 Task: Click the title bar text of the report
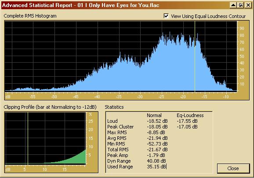pos(80,5)
